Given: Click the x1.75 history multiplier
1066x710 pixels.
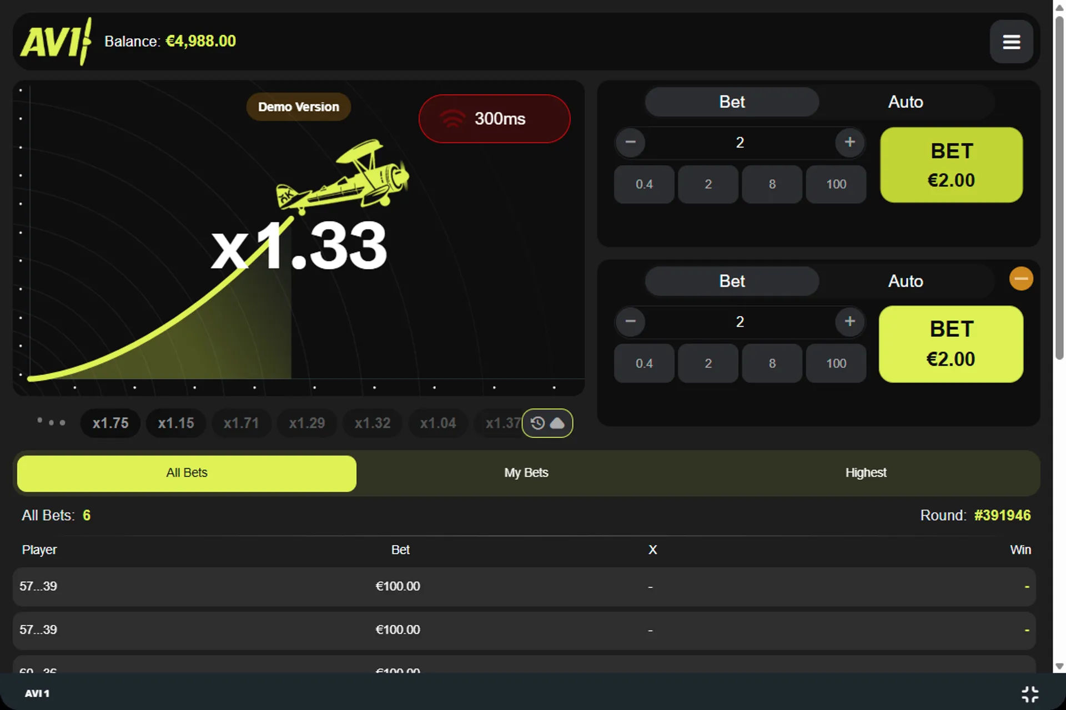Looking at the screenshot, I should pos(110,423).
